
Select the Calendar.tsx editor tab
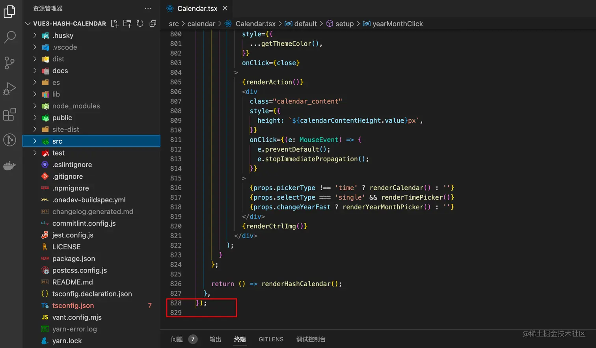click(x=197, y=8)
